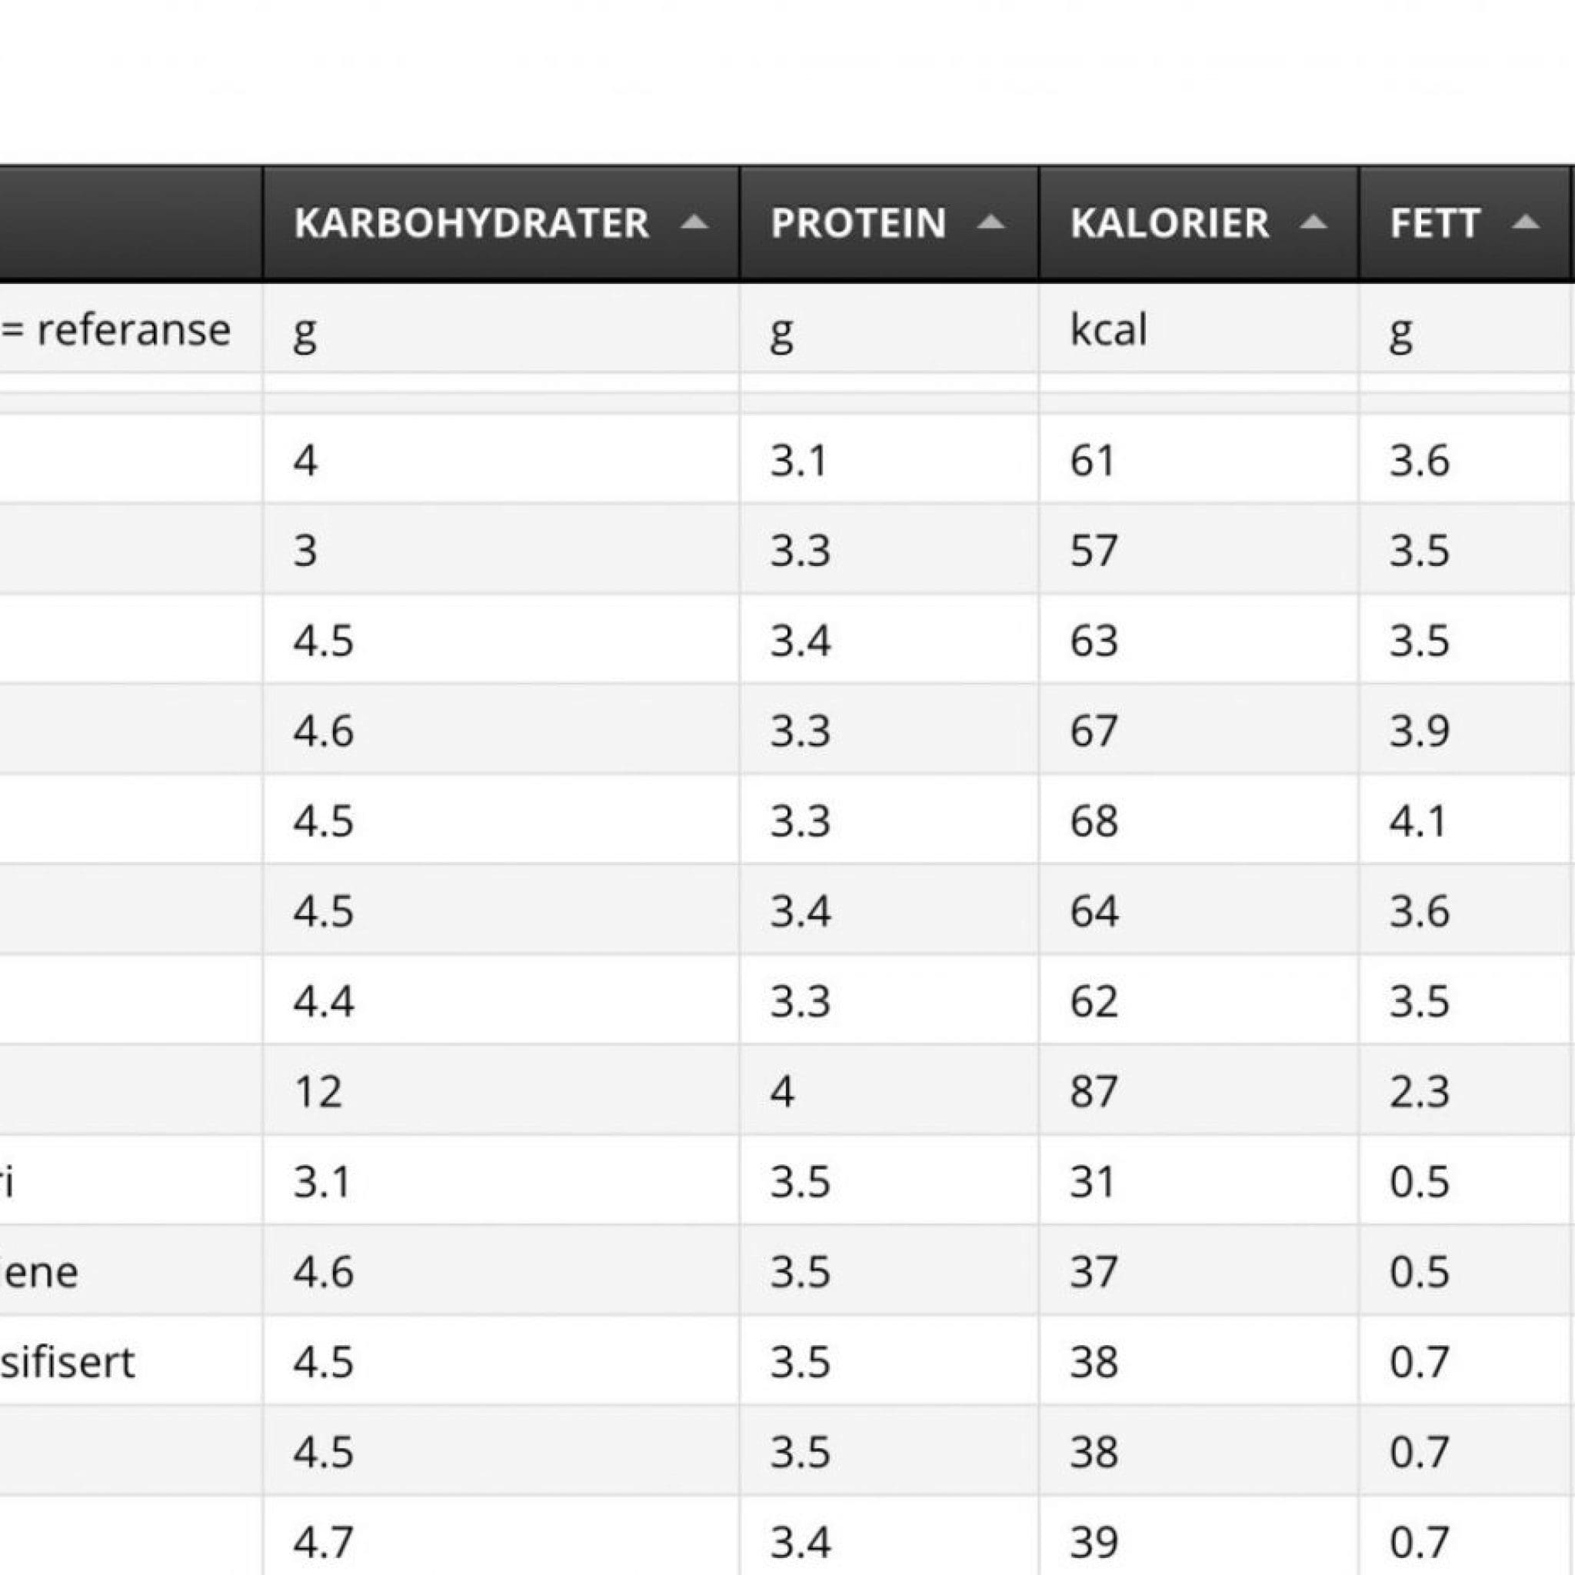Select the kcal unit cell
This screenshot has width=1575, height=1575.
tap(1198, 329)
